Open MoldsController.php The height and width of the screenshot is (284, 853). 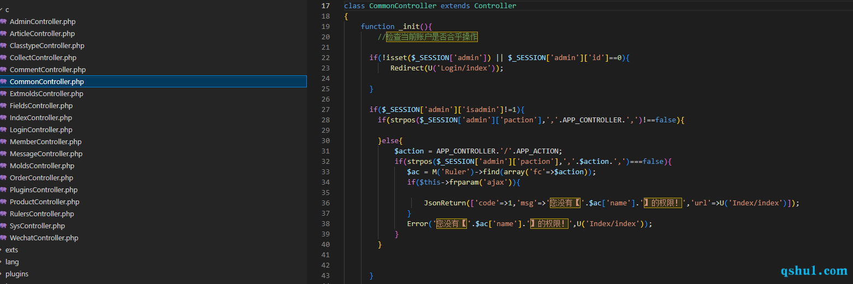(42, 166)
